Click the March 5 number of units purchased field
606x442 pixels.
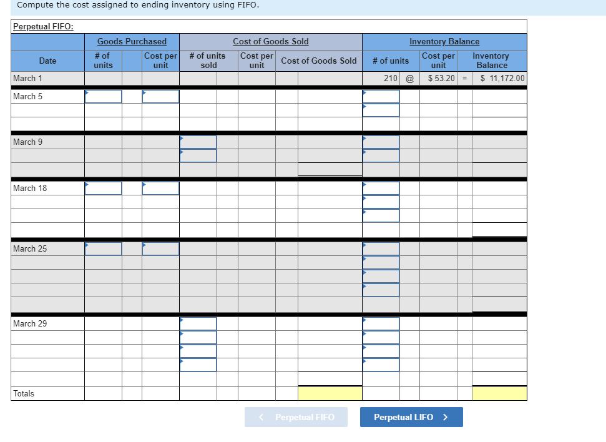(103, 97)
